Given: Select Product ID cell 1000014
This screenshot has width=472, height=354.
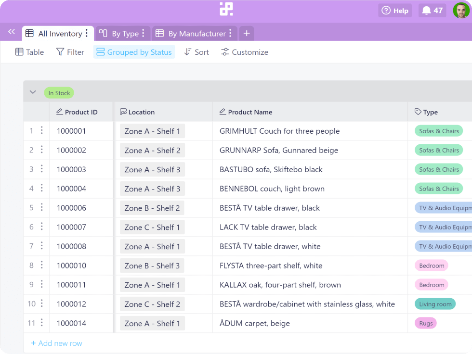Looking at the screenshot, I should (x=81, y=323).
